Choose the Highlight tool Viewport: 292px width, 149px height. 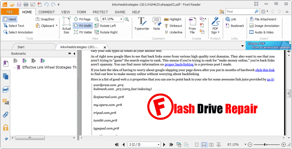point(173,19)
